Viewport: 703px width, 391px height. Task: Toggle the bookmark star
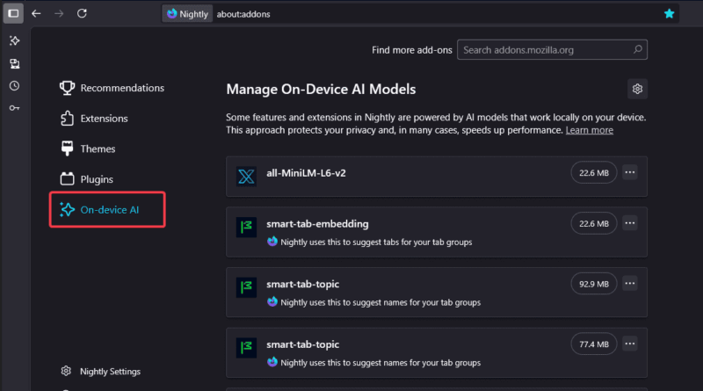coord(669,14)
